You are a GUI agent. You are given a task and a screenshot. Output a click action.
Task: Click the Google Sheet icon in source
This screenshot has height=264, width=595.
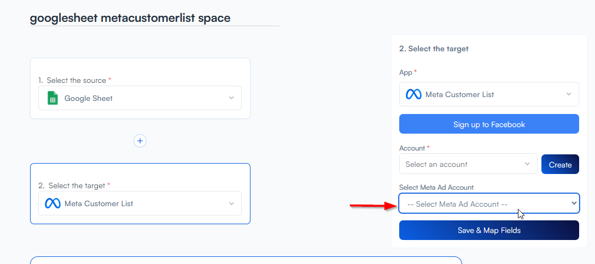(x=52, y=98)
